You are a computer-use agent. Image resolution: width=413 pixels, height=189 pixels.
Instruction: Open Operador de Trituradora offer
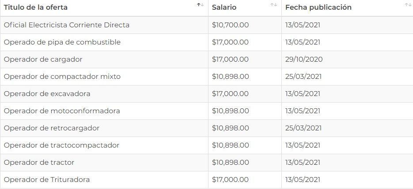[x=47, y=180]
